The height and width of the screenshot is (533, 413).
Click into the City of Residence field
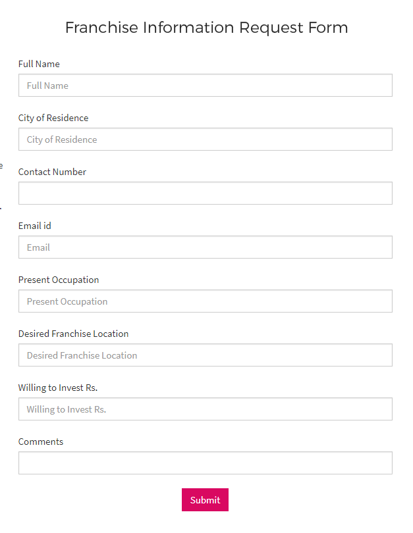[x=205, y=140]
